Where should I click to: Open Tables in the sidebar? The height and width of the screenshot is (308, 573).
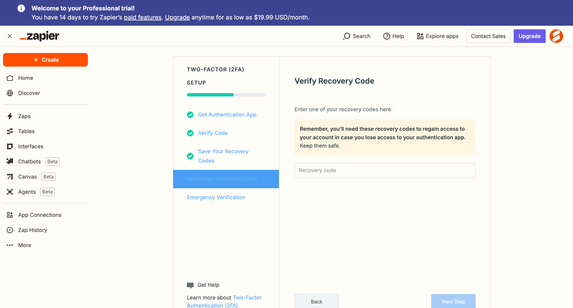pyautogui.click(x=45, y=131)
